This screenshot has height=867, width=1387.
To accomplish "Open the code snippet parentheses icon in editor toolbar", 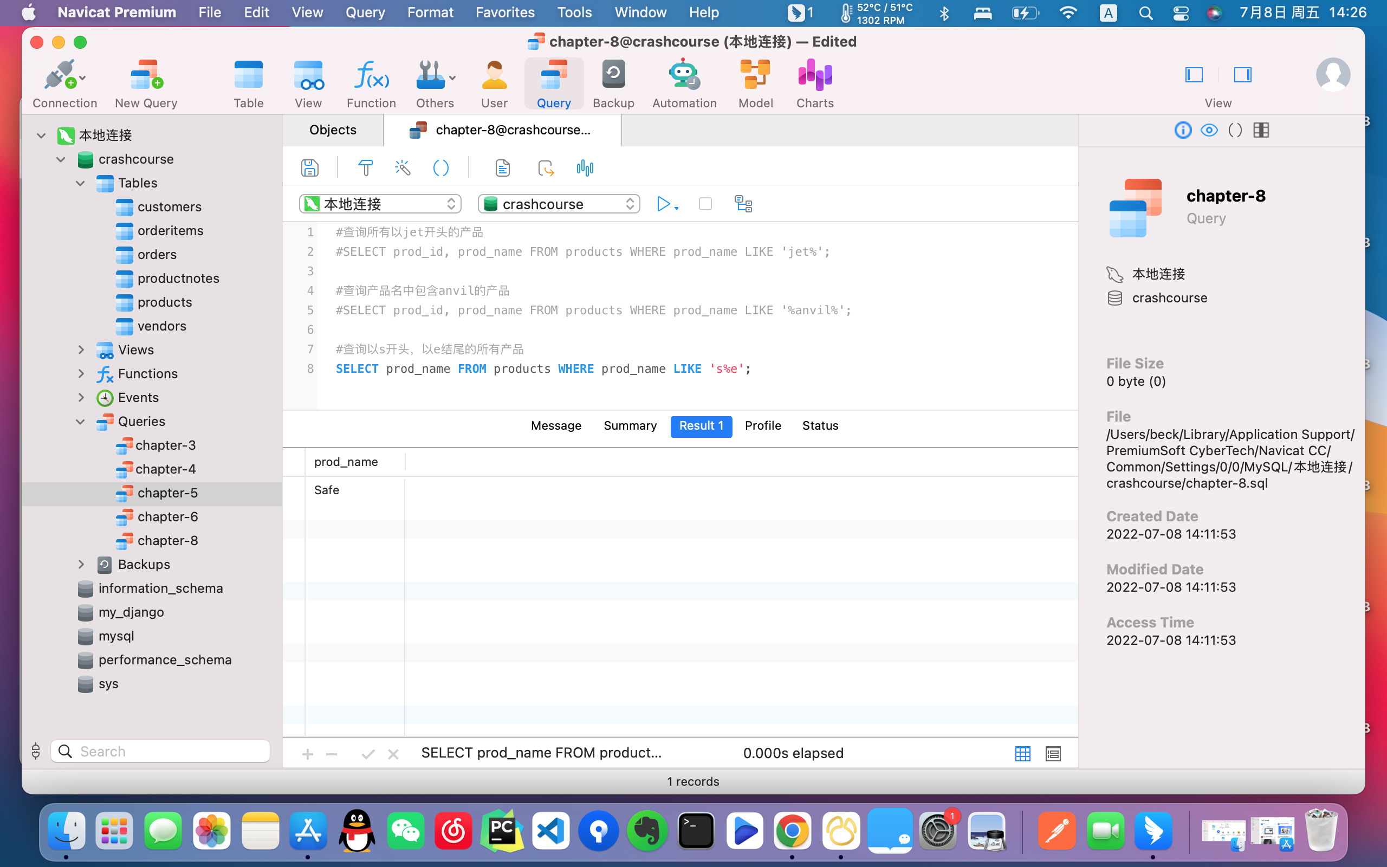I will [440, 168].
